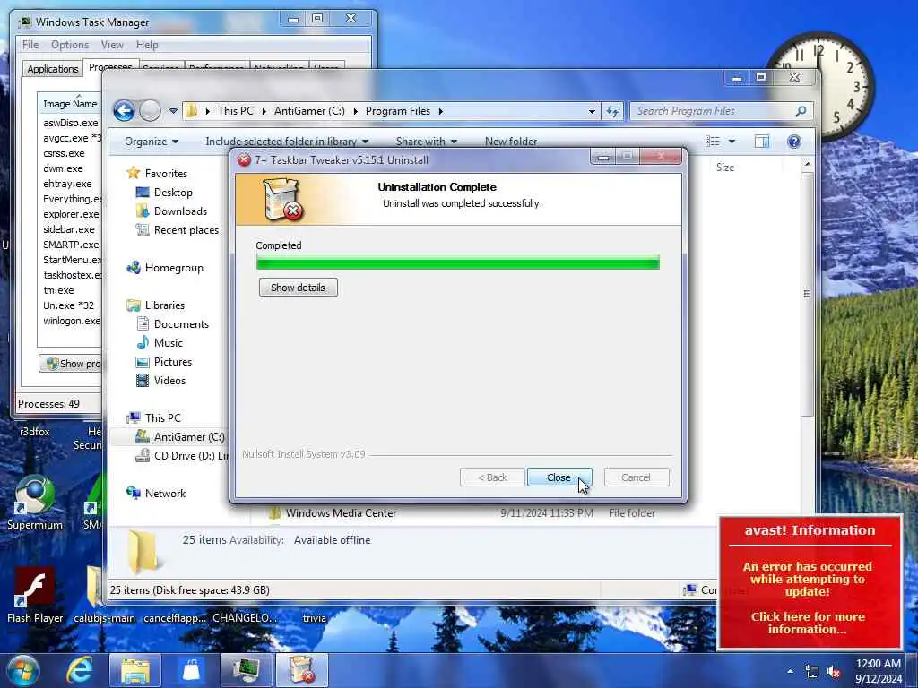Click New folder in Explorer toolbar
Image resolution: width=918 pixels, height=688 pixels.
(x=510, y=142)
